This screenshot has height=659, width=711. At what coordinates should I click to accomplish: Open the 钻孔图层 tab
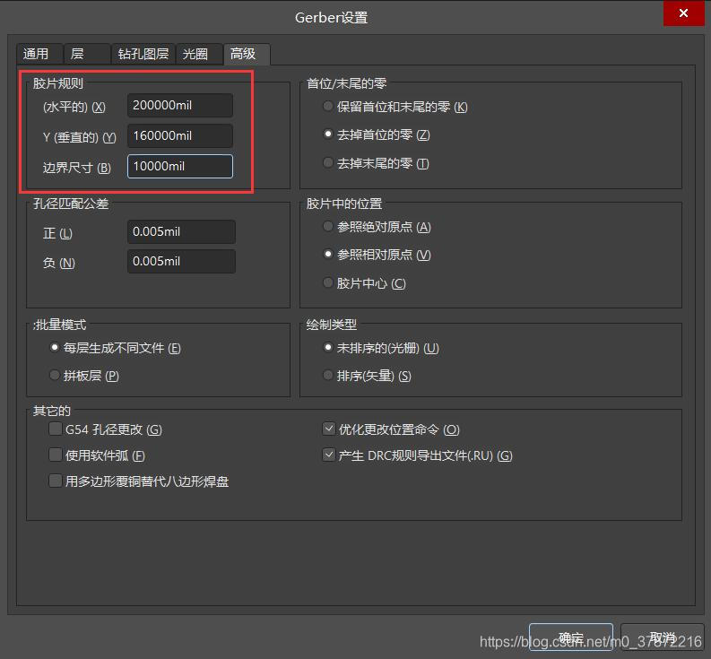143,54
